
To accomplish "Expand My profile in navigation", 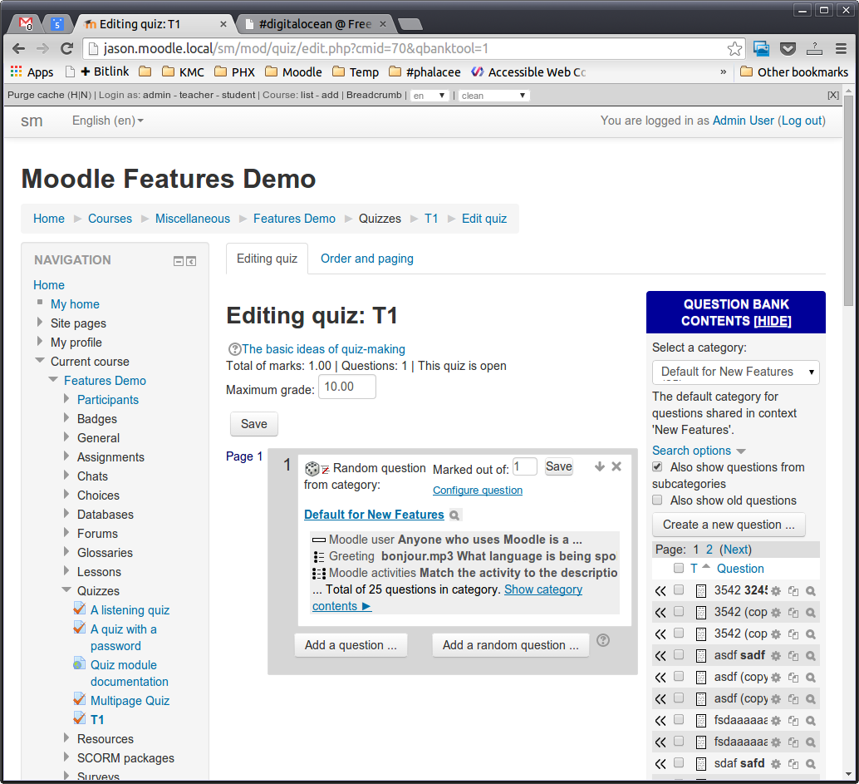I will [x=39, y=341].
